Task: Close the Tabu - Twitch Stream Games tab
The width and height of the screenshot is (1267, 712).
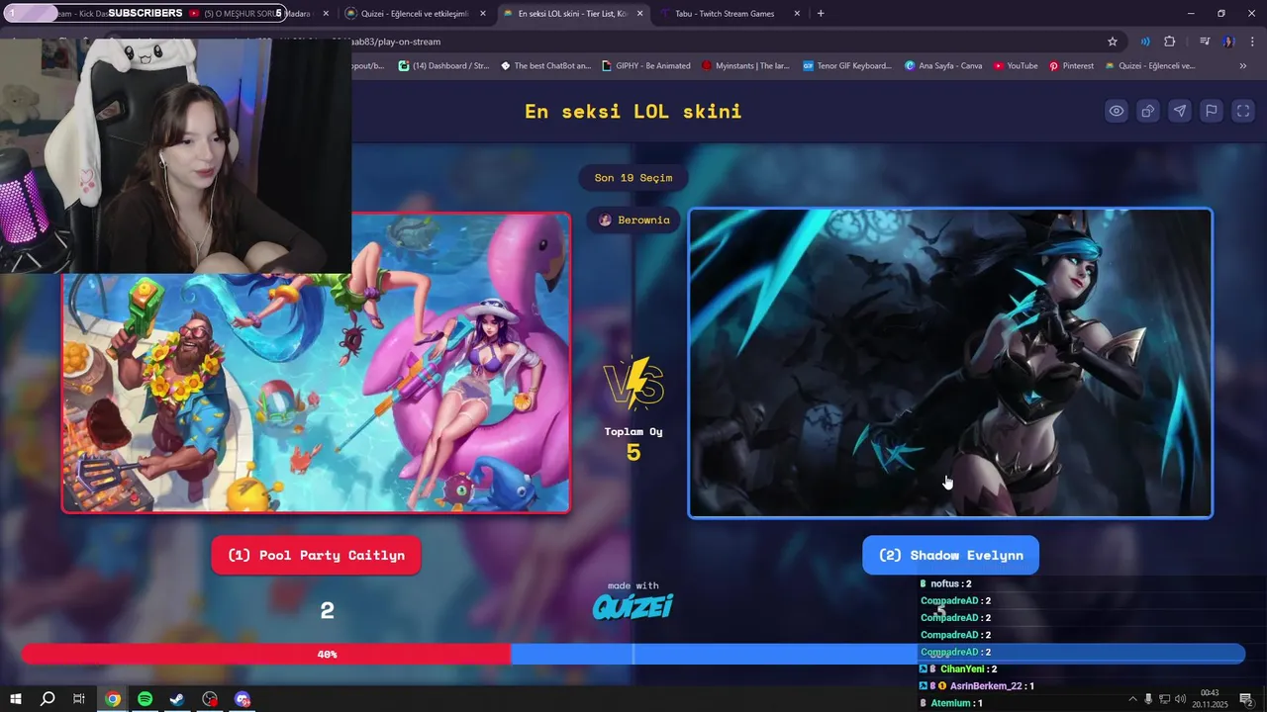Action: pos(798,14)
